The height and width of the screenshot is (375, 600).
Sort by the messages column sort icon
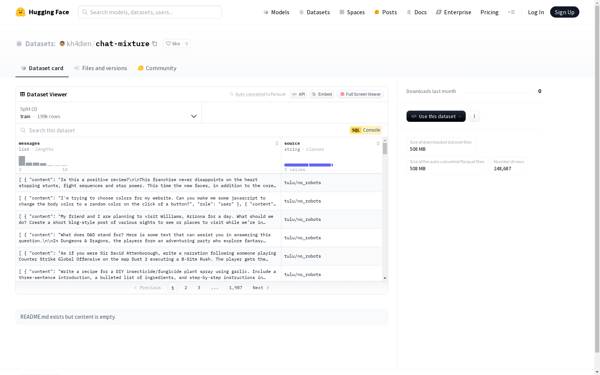pyautogui.click(x=277, y=143)
